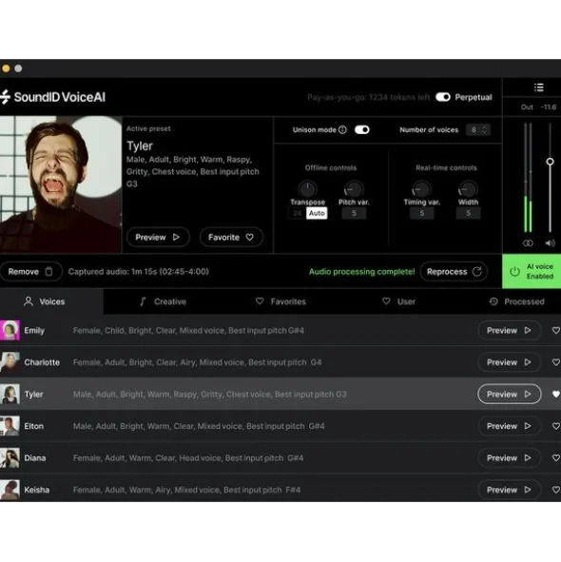The width and height of the screenshot is (561, 562).
Task: Select the Auto transpose option
Action: click(317, 213)
